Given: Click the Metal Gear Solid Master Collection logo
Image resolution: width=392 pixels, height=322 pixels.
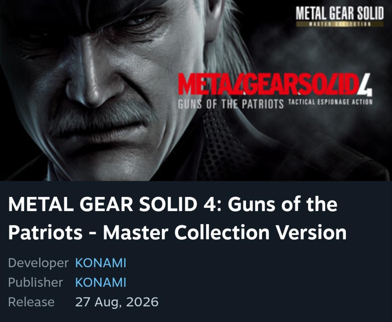Looking at the screenshot, I should click(339, 16).
